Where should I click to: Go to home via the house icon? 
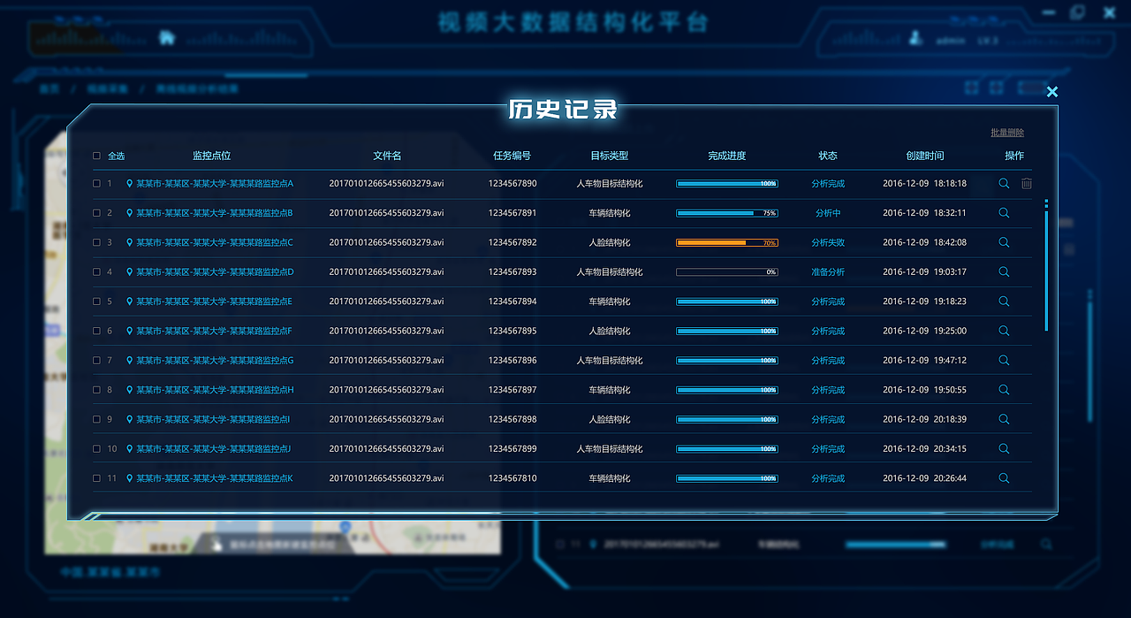[166, 37]
